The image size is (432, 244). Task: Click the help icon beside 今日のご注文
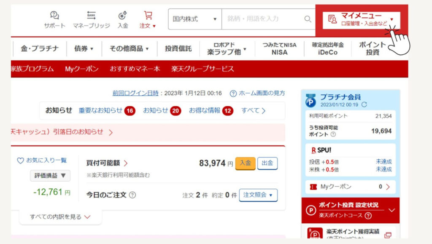132,195
